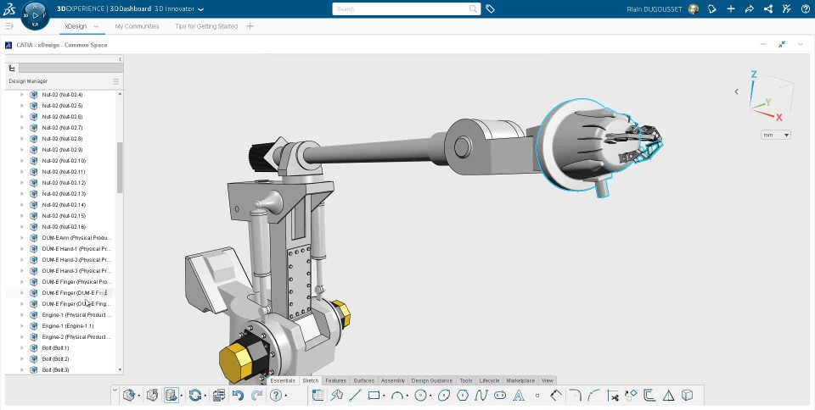Expand the DUM-E Hand-1 tree node
This screenshot has height=410, width=815.
click(22, 249)
